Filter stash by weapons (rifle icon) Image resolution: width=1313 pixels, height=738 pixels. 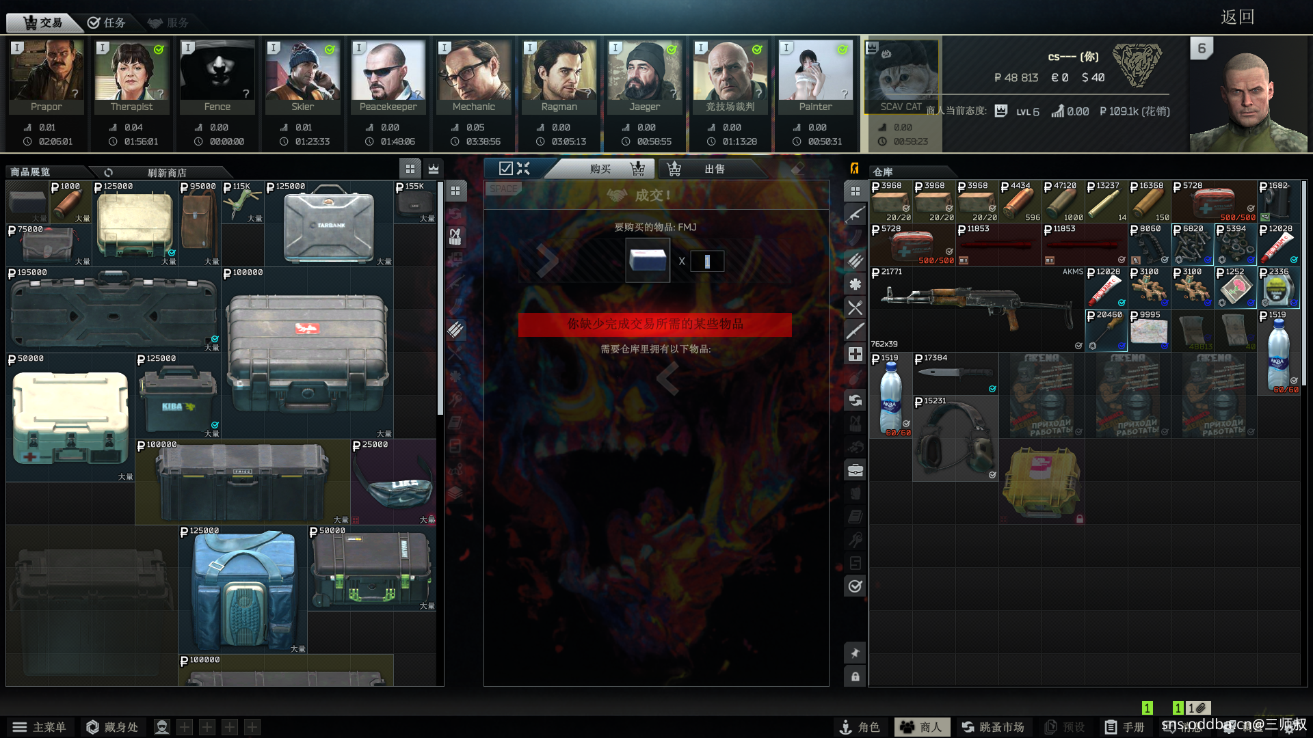point(855,215)
